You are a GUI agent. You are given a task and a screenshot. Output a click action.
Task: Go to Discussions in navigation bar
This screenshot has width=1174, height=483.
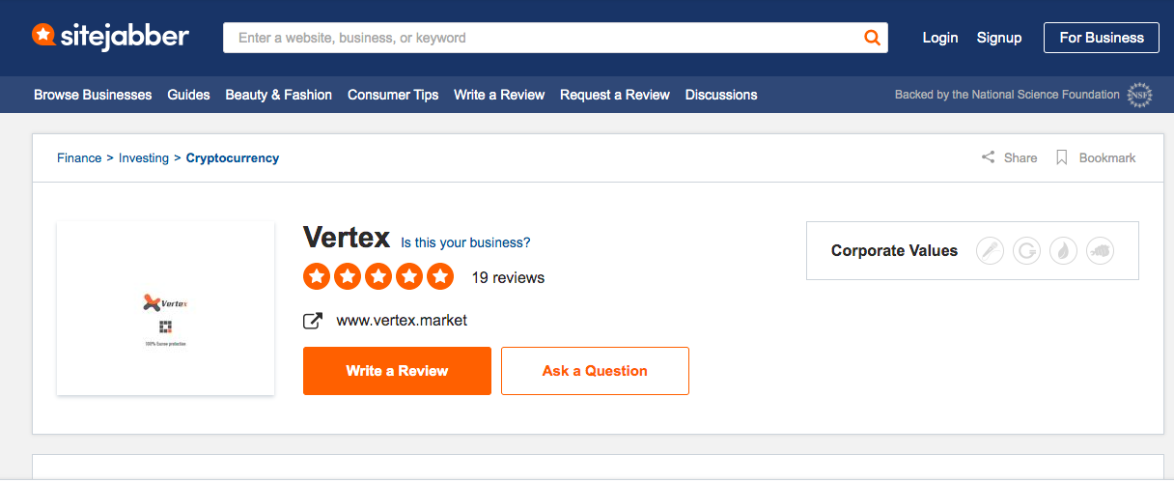click(x=721, y=95)
